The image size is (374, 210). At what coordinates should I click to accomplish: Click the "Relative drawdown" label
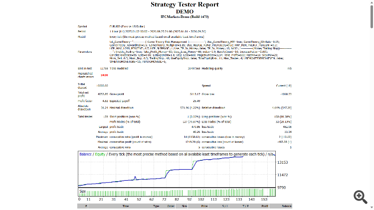[213, 108]
